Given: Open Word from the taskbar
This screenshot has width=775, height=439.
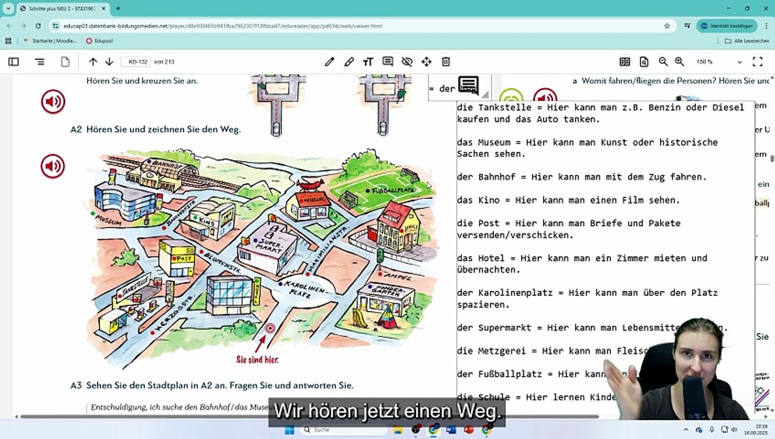Looking at the screenshot, I should pyautogui.click(x=451, y=430).
